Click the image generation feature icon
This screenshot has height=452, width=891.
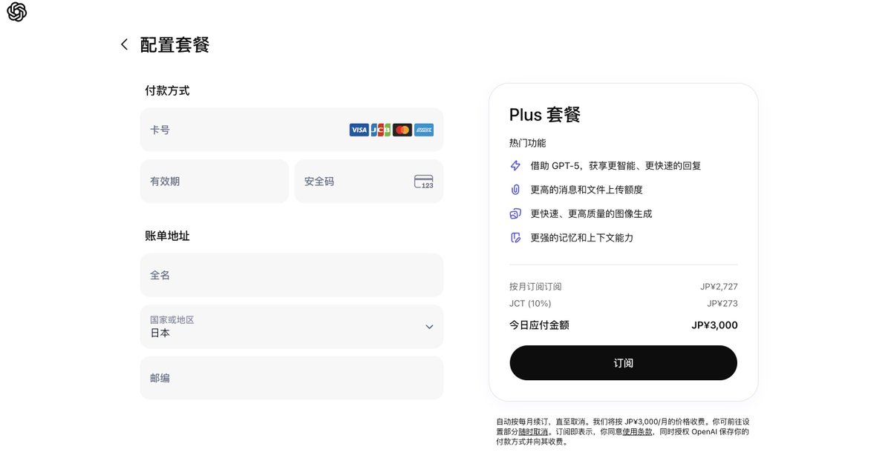click(515, 213)
